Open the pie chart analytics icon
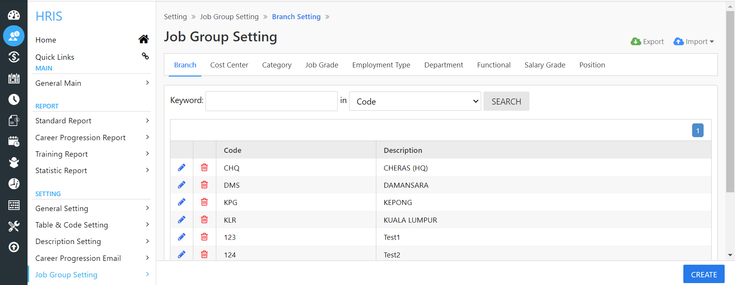The width and height of the screenshot is (735, 285). 14,183
